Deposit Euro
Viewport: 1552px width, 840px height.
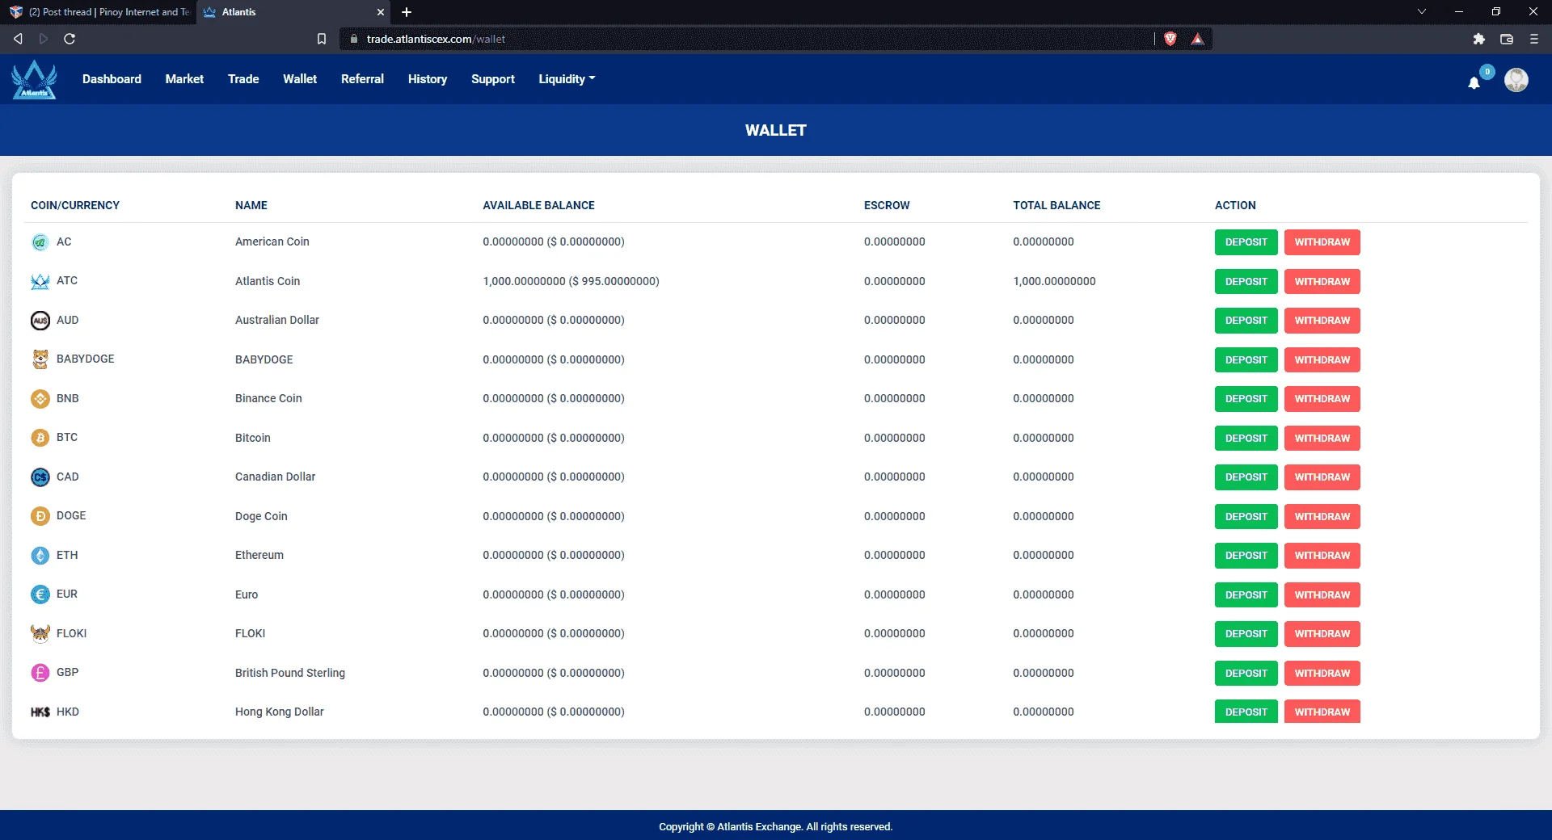coord(1246,595)
